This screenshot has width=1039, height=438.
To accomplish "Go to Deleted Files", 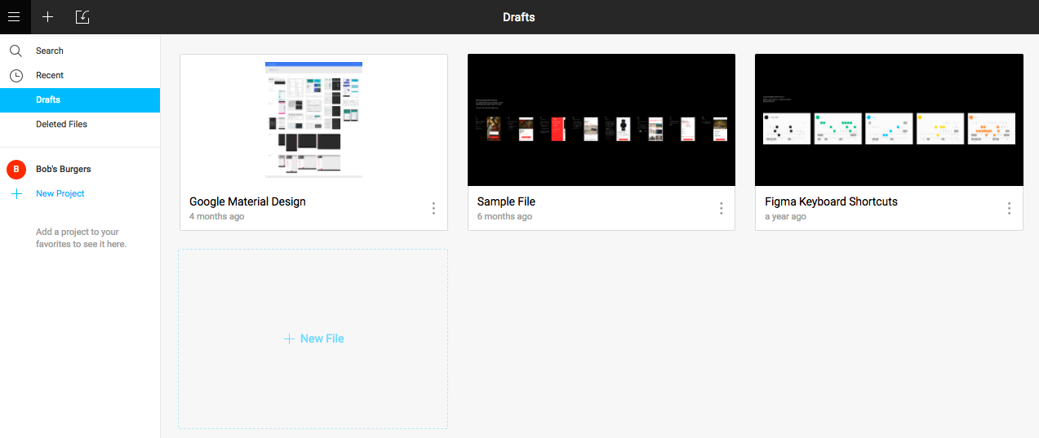I will 61,124.
